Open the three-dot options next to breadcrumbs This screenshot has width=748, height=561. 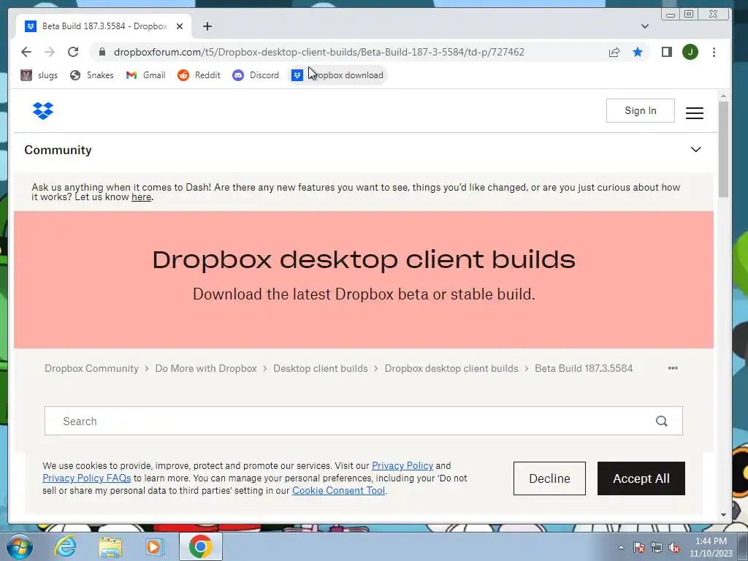click(x=673, y=368)
